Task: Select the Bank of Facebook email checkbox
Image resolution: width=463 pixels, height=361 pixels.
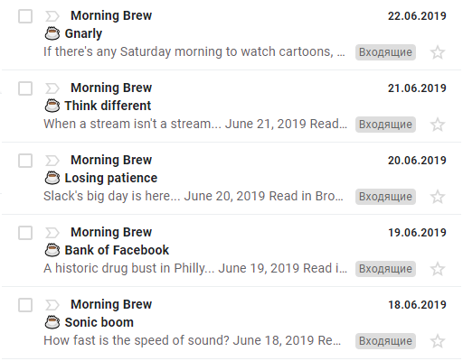Action: coord(25,233)
